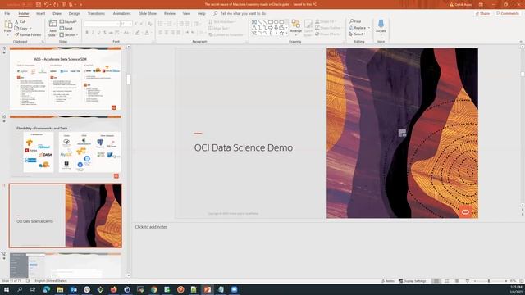Click the Save icon in Quick Access Toolbar
Image resolution: width=525 pixels, height=295 pixels.
39,5
